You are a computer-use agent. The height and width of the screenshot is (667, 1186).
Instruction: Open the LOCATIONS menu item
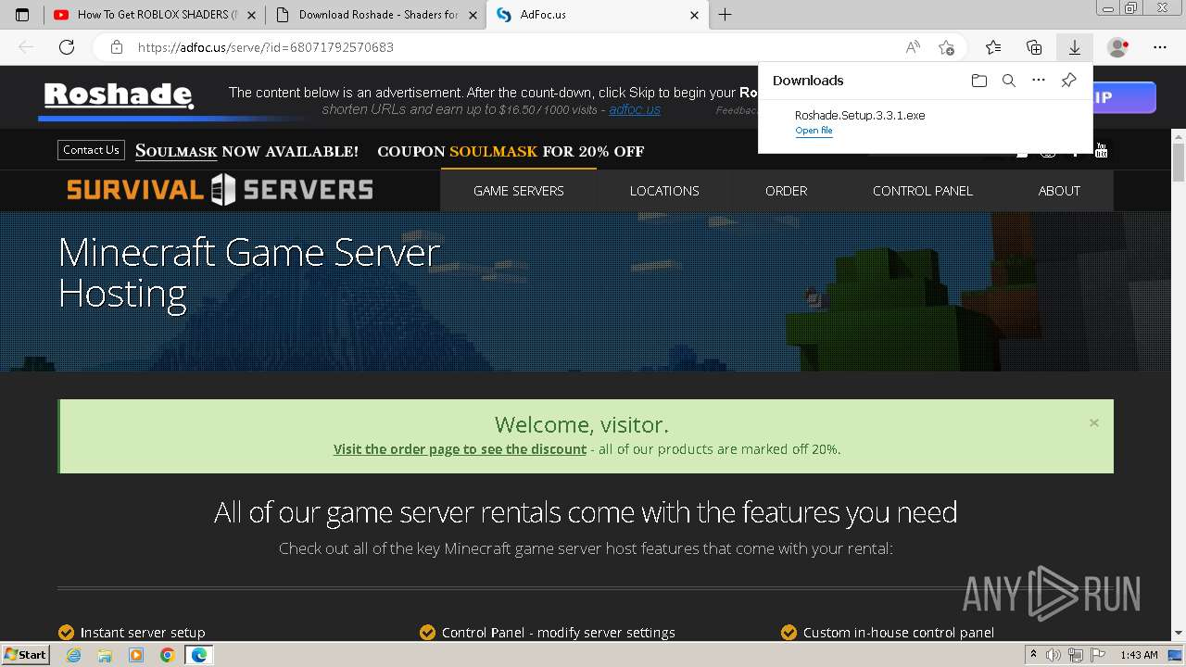664,191
